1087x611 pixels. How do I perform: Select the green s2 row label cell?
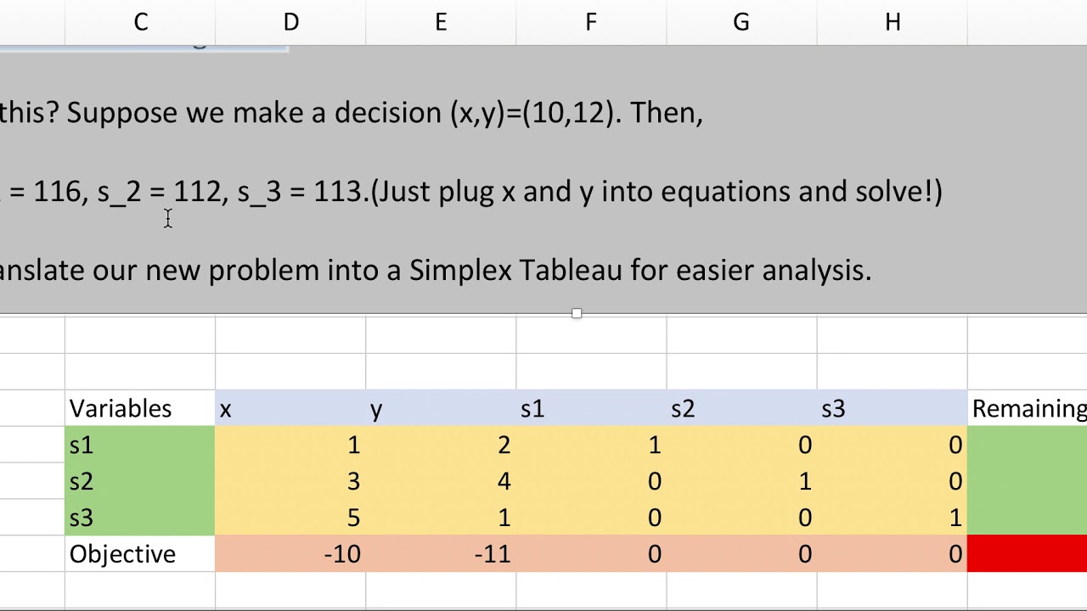[140, 482]
